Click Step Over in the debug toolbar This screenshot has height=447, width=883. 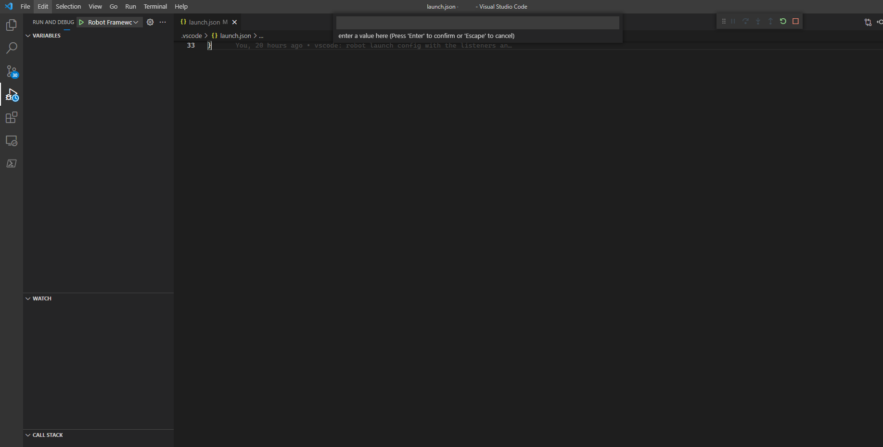pyautogui.click(x=745, y=21)
